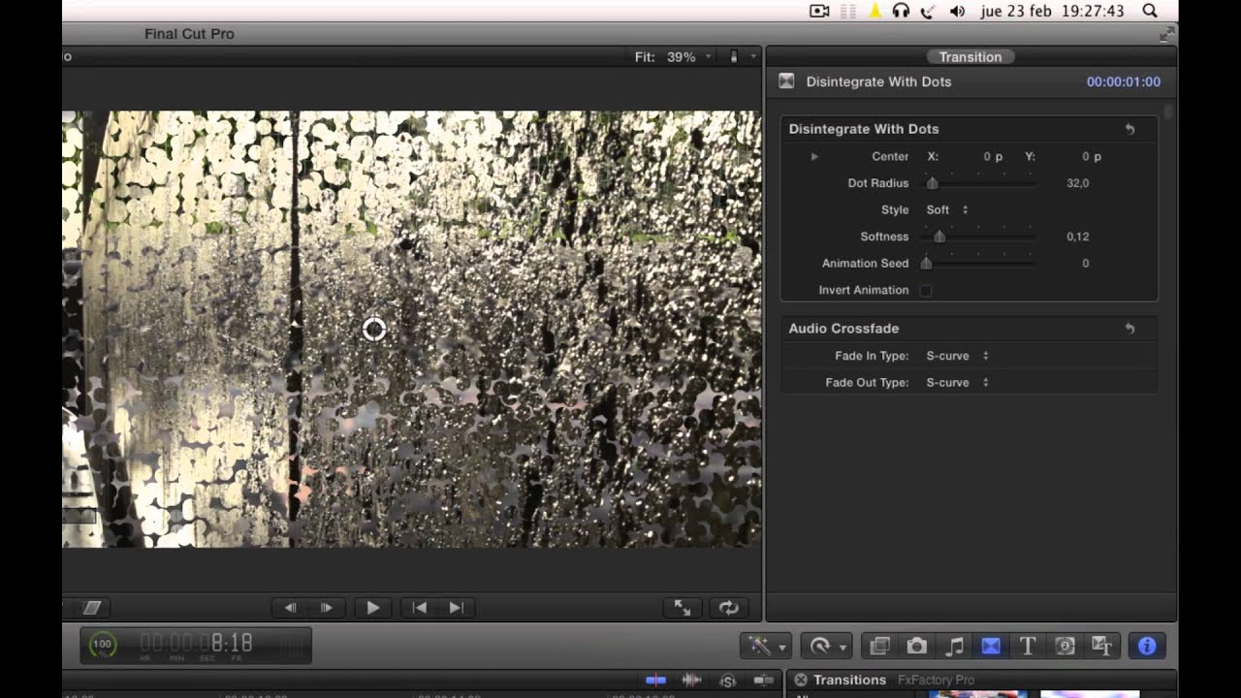Expand the Center parameter disclosure triangle
This screenshot has width=1241, height=698.
(x=814, y=156)
